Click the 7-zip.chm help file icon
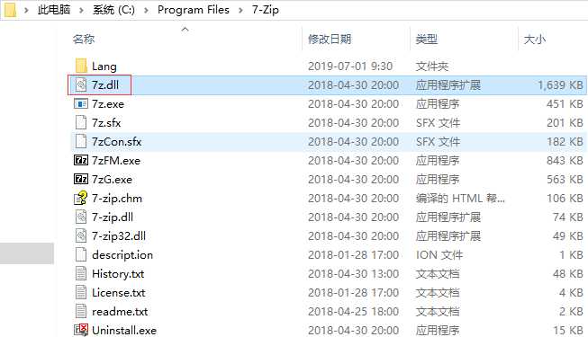This screenshot has width=588, height=337. (x=81, y=198)
